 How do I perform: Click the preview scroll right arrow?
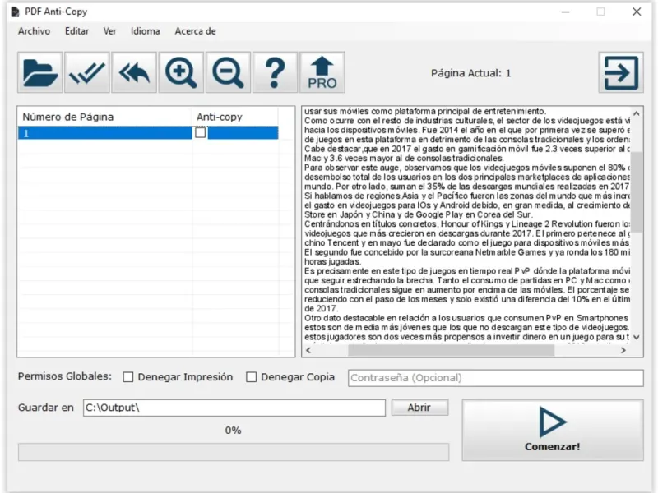tap(623, 350)
